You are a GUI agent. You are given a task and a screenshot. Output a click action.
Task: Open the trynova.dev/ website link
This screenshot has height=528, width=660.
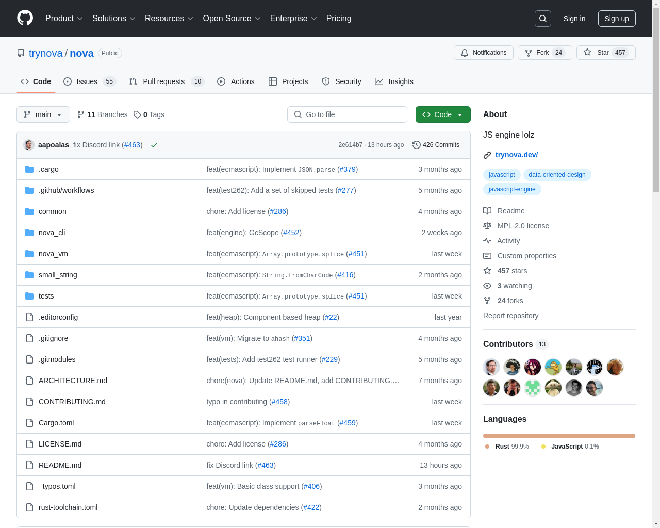pos(517,155)
